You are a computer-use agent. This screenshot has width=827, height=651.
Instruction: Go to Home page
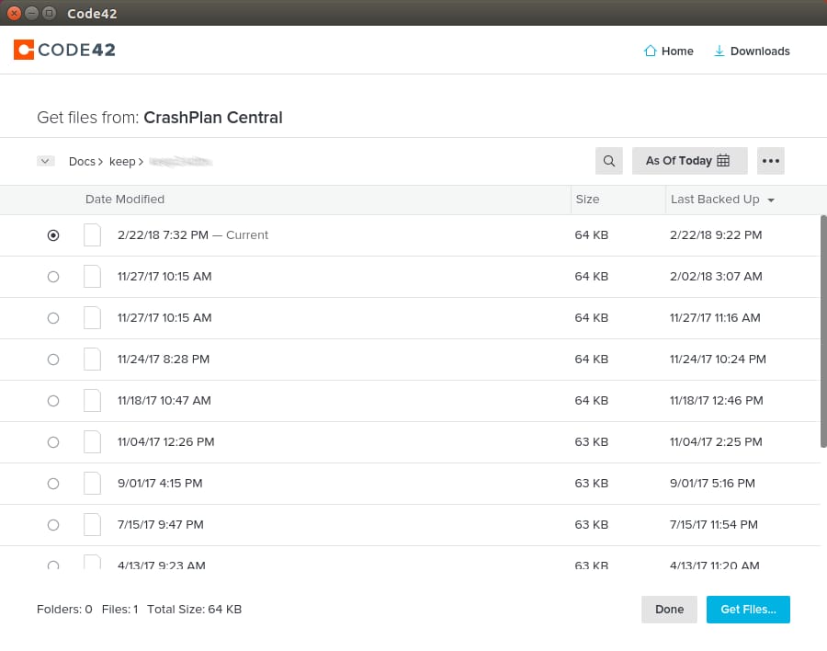(669, 51)
